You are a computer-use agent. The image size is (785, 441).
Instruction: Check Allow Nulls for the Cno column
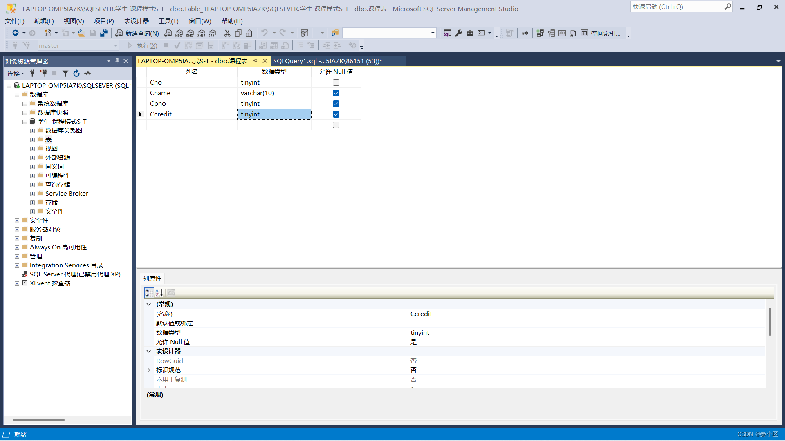336,82
